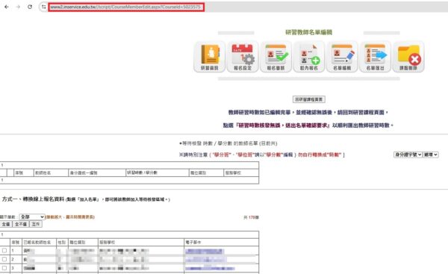Open 名單編輯 icon with pencil
Image resolution: width=448 pixels, height=274 pixels.
click(342, 57)
